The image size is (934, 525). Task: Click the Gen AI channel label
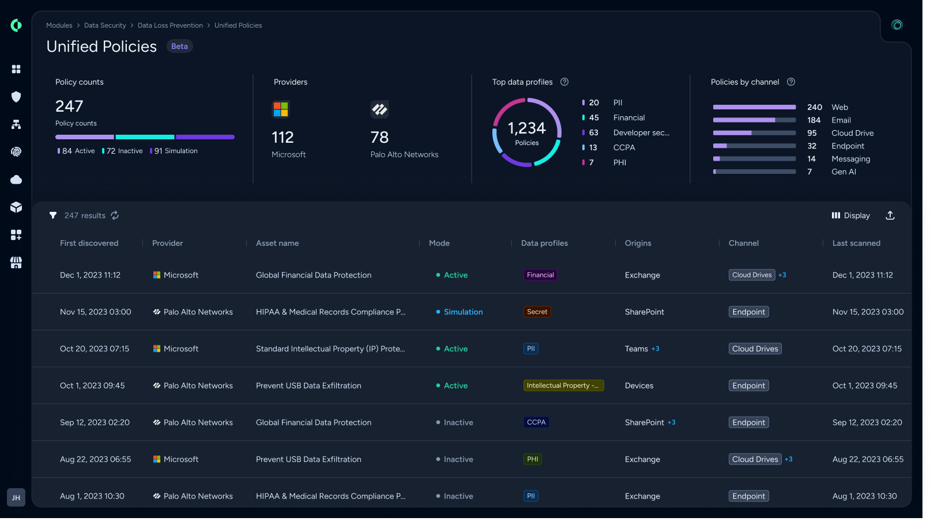point(854,174)
